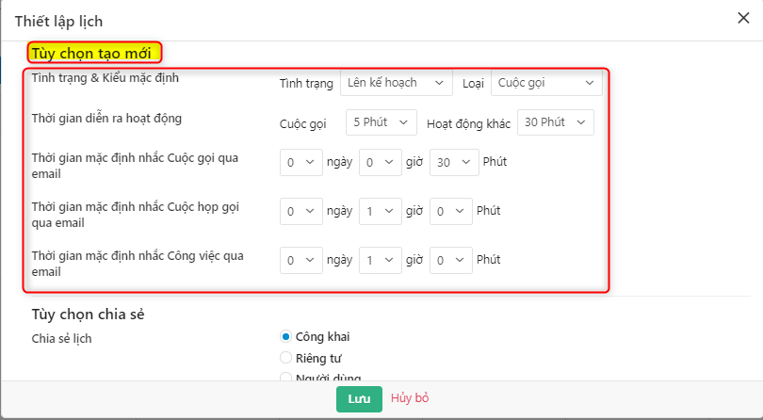Select the Người dùng sharing option
Viewport: 763px width, 420px height.
(287, 378)
